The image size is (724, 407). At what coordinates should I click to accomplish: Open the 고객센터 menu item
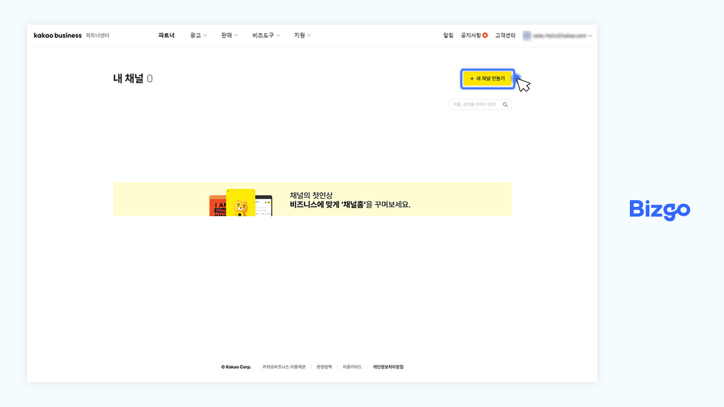pos(505,35)
